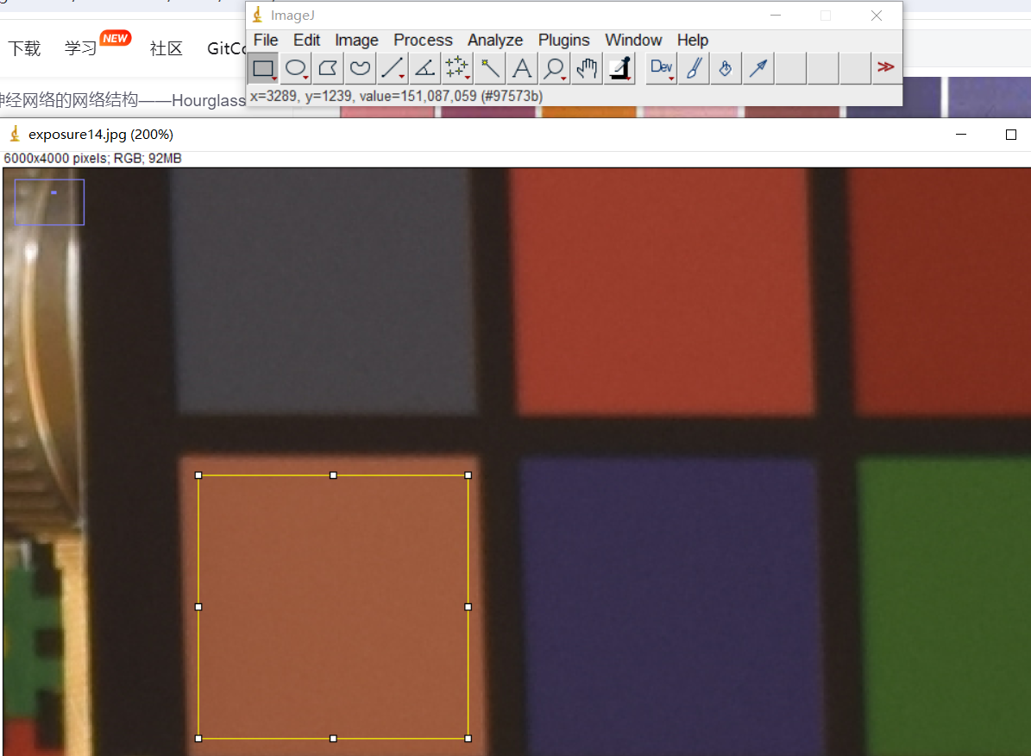
Task: Select the Flood Fill tool
Action: 726,68
